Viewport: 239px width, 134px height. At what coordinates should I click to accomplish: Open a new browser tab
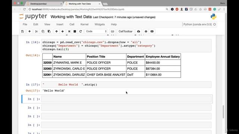pyautogui.click(x=105, y=4)
